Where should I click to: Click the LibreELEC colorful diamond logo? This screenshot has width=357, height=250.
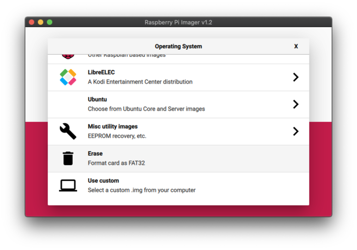coord(68,77)
